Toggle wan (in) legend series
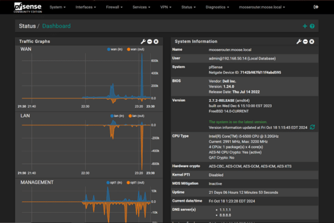The width and height of the screenshot is (334, 223). click(115, 49)
